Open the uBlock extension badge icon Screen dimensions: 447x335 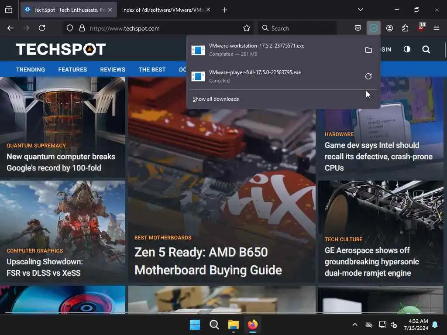tap(421, 27)
